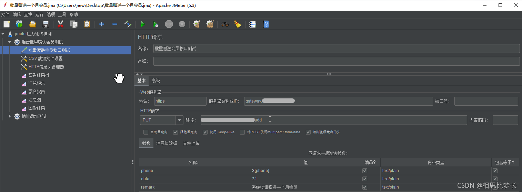Toggle the 与浏览器兼容的头 checkbox
The width and height of the screenshot is (522, 192).
(x=308, y=132)
